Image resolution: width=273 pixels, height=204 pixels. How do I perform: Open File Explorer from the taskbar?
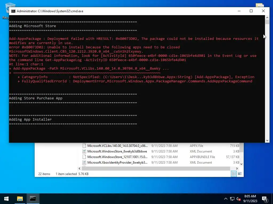pyautogui.click(x=20, y=199)
